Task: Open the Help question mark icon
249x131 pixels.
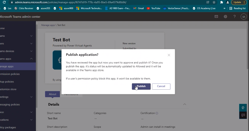Action: (x=234, y=16)
